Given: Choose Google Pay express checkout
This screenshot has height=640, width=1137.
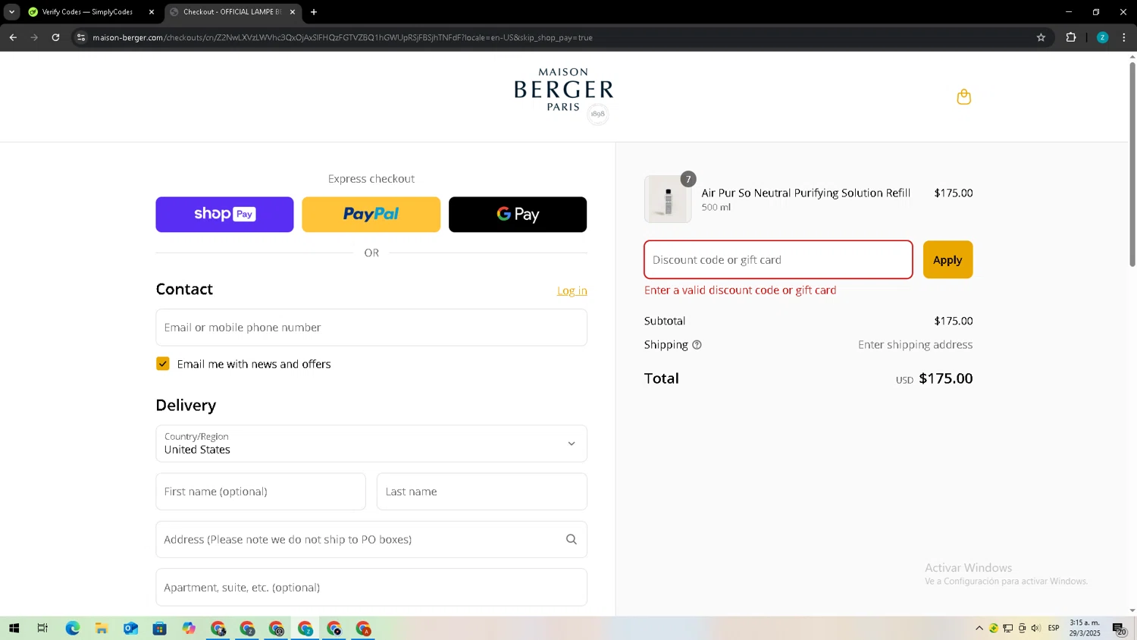Looking at the screenshot, I should point(518,215).
